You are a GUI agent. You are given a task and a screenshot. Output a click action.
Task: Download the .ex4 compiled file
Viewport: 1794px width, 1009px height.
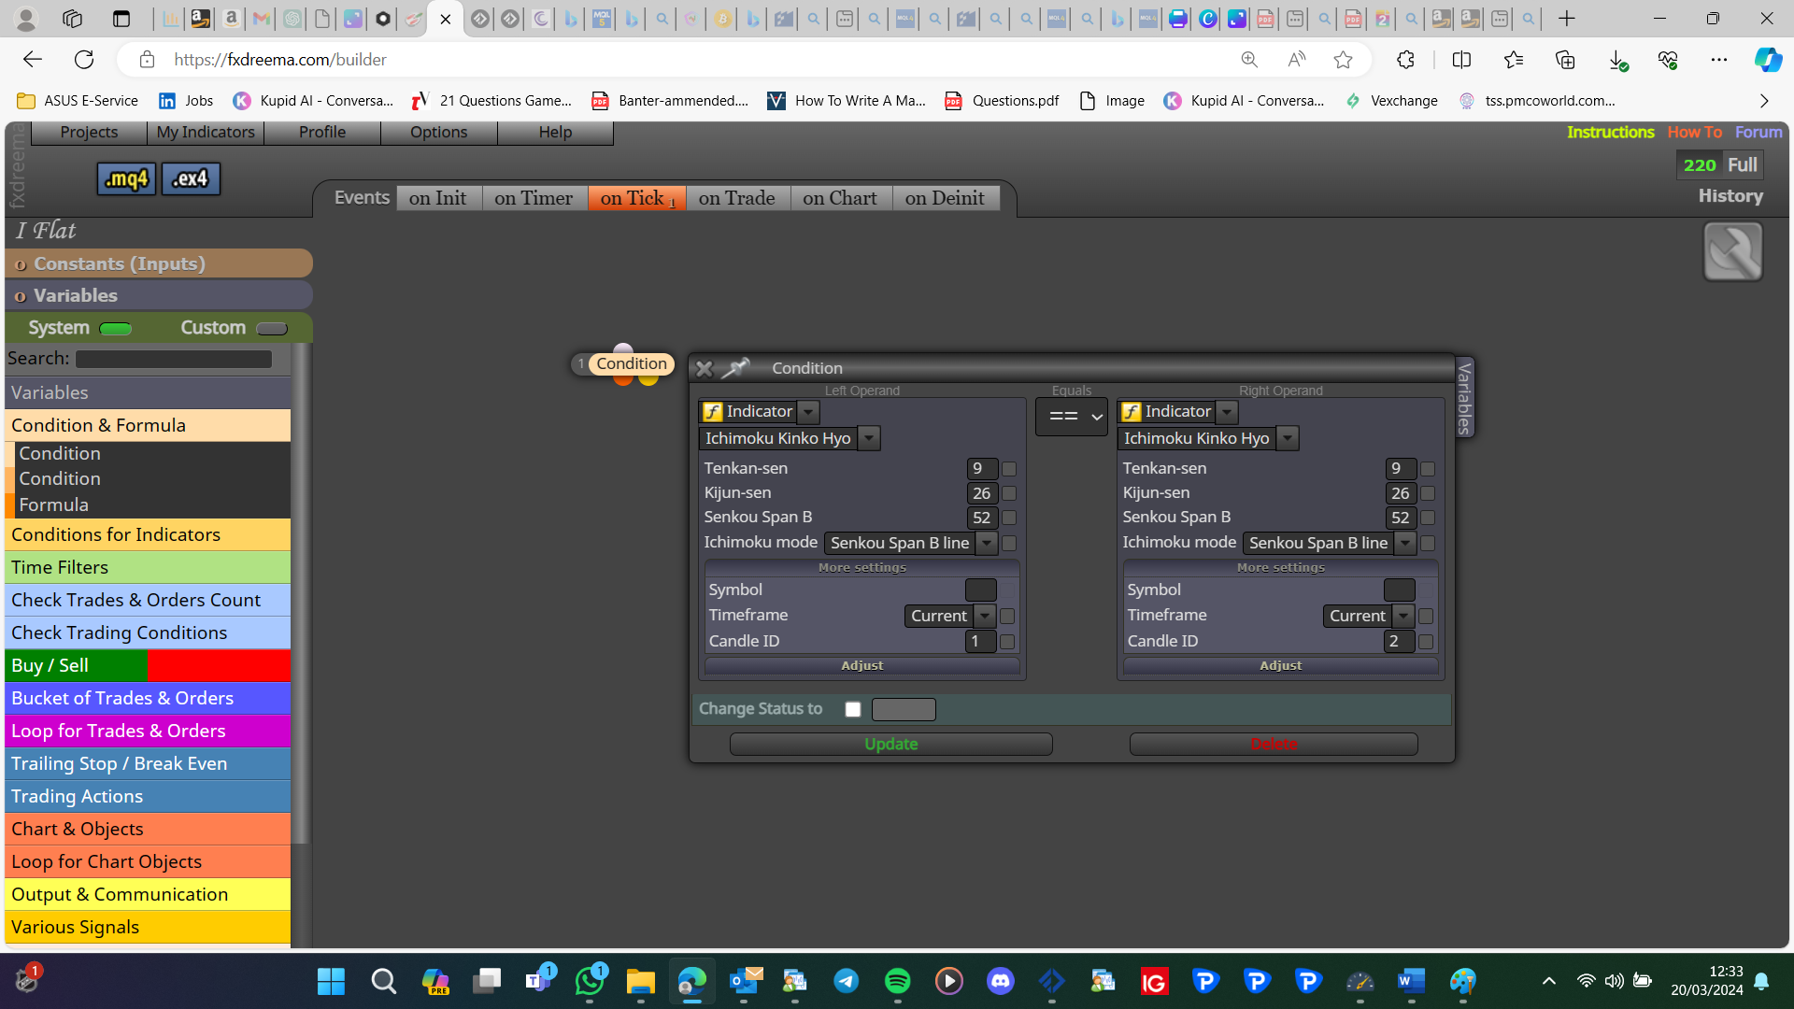click(x=191, y=178)
